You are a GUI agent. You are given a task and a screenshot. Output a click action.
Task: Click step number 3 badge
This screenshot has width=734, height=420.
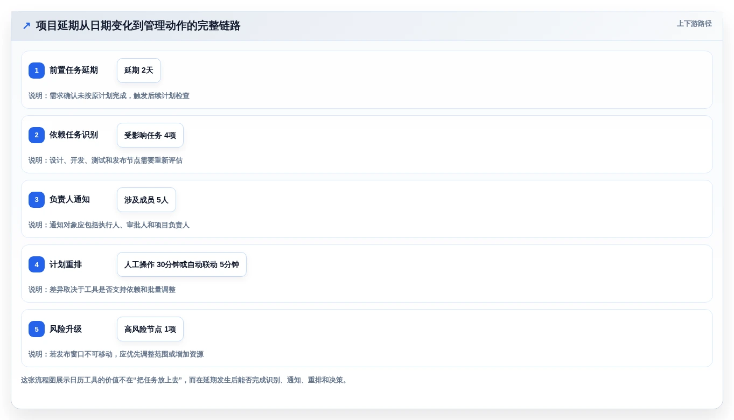[x=37, y=200]
